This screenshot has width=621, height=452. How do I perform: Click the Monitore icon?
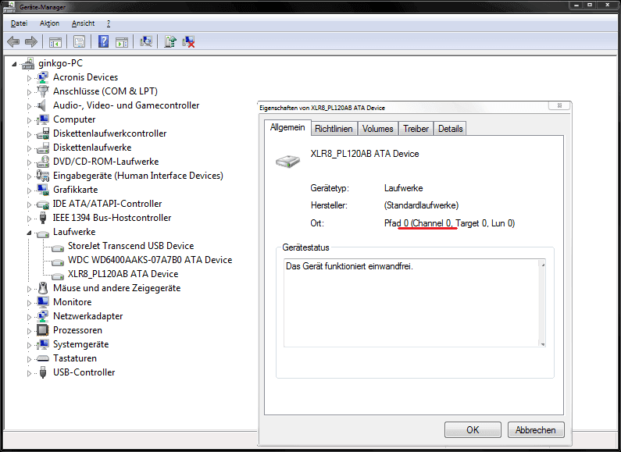click(x=42, y=302)
